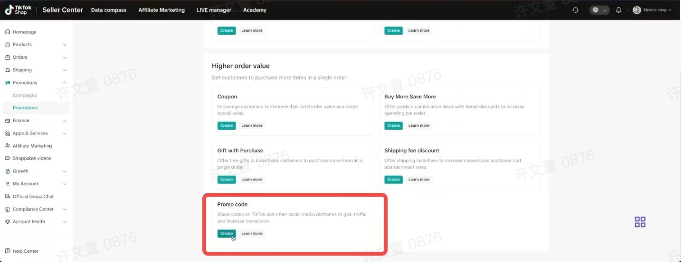Expand the Products sidebar section
683x267 pixels.
tap(65, 45)
